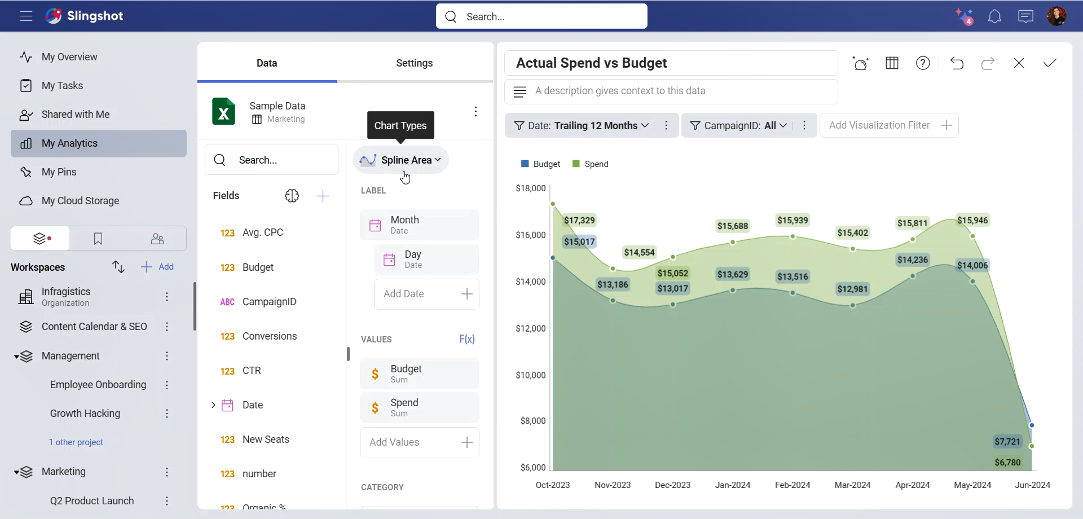Screen dimensions: 1083x519
Task: Open Date filter options menu
Action: pyautogui.click(x=666, y=125)
